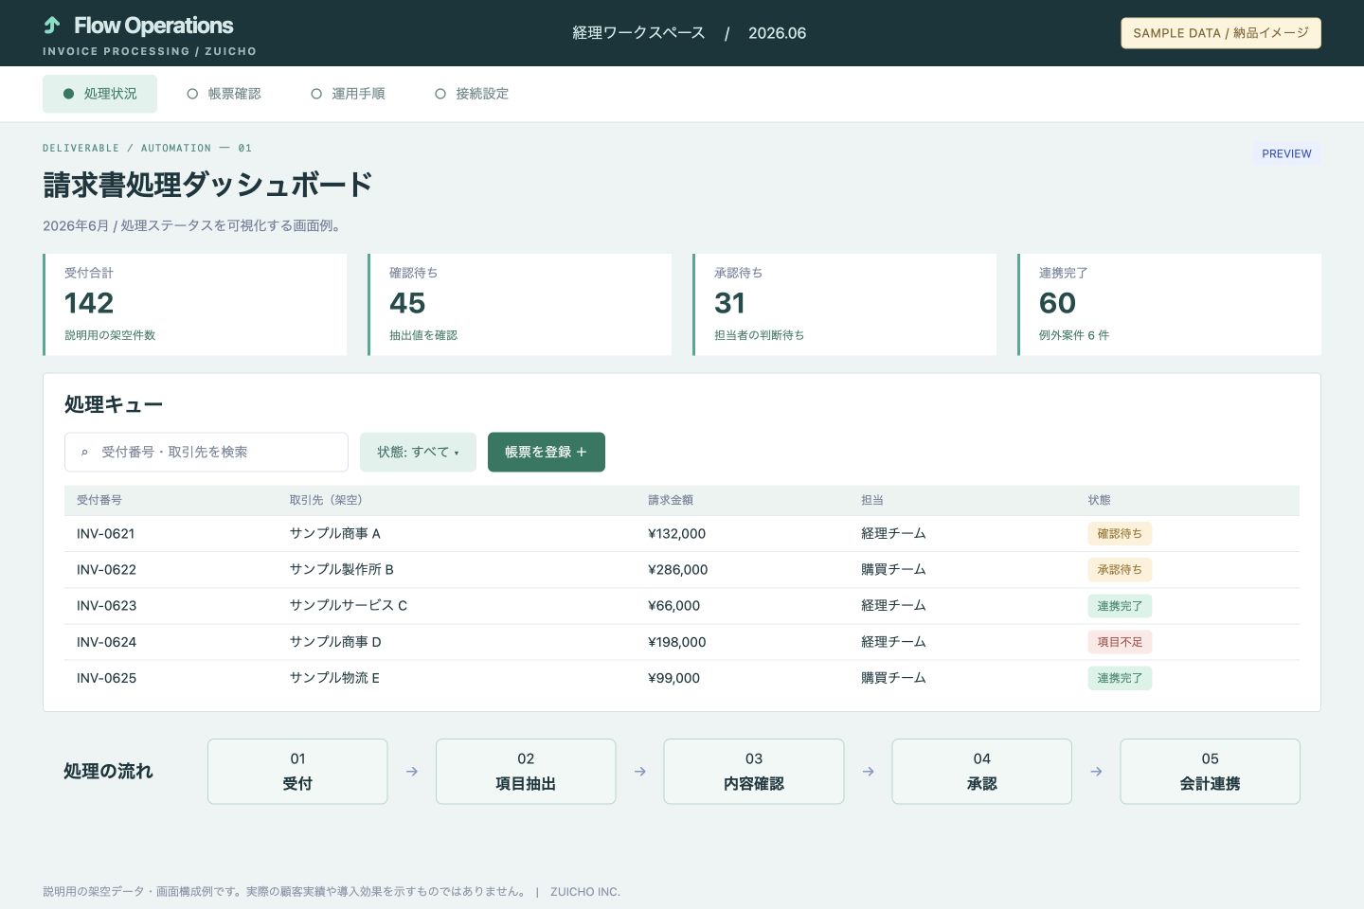Click the arrow between 内容確認 and 承認
Screen dimensions: 1364x909
click(869, 772)
